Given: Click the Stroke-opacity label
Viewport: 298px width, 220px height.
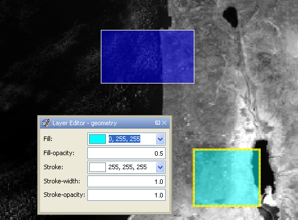Looking at the screenshot, I should 64,195.
